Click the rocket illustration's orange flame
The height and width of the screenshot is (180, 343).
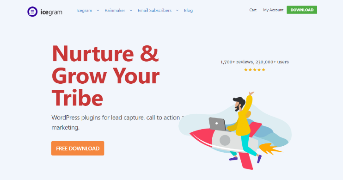point(270,149)
